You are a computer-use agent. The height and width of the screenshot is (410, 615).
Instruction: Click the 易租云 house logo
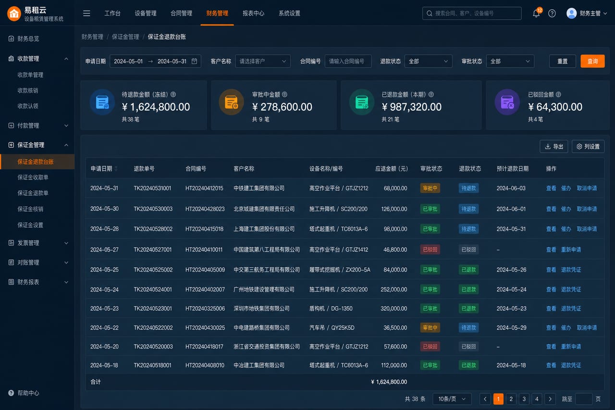click(x=14, y=13)
